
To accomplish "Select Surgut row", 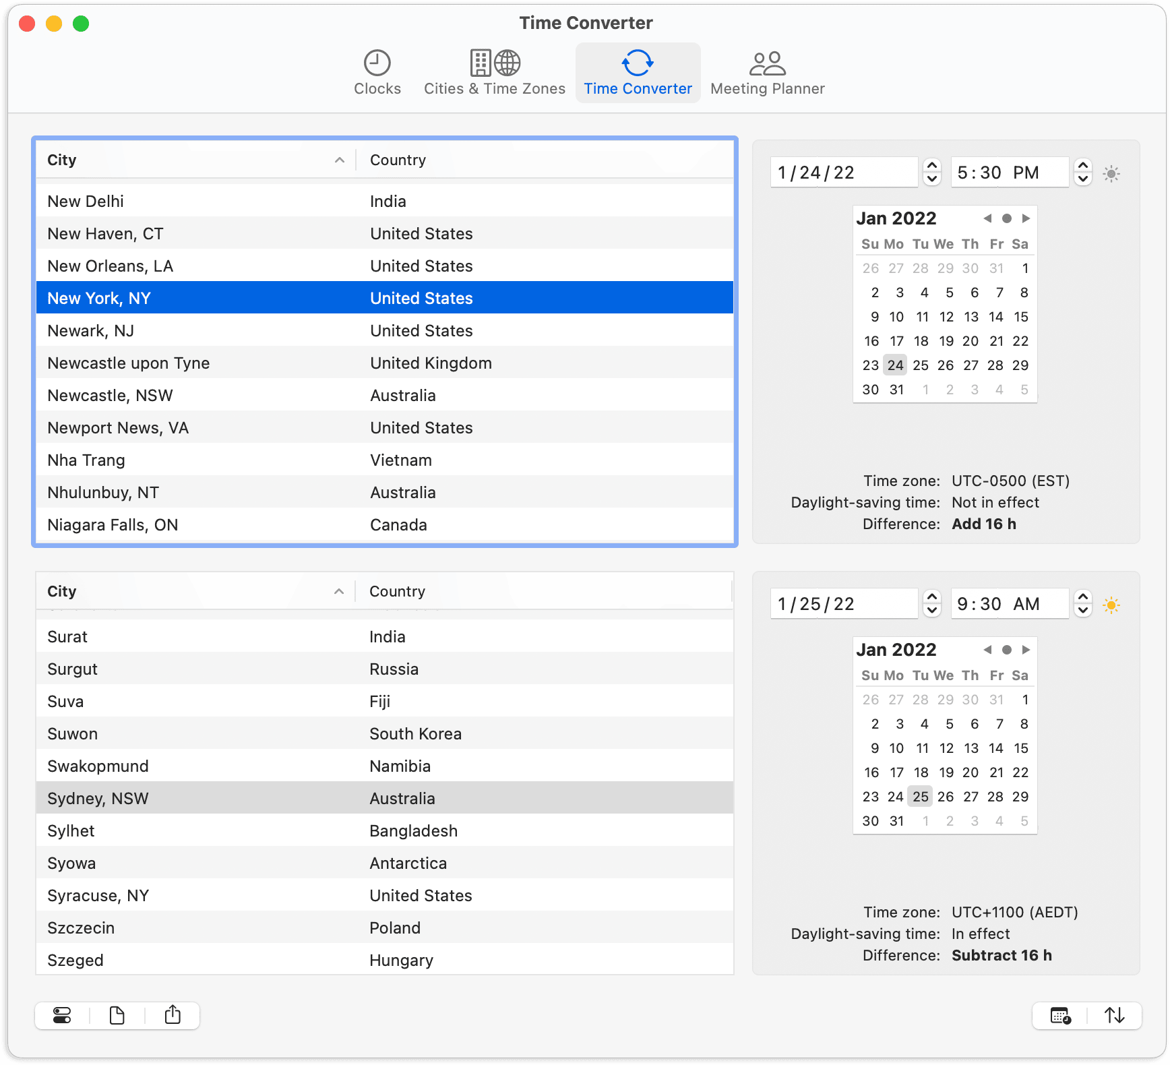I will click(x=385, y=669).
